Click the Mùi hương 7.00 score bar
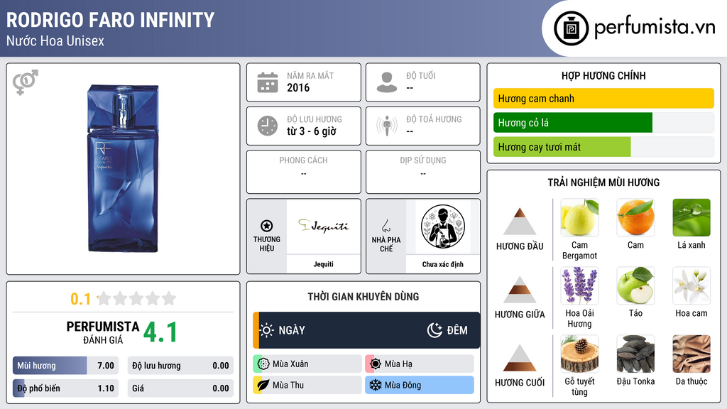 (x=65, y=366)
